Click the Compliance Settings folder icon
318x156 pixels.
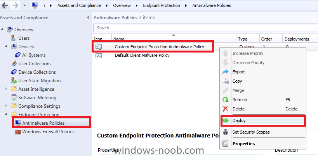[14, 106]
